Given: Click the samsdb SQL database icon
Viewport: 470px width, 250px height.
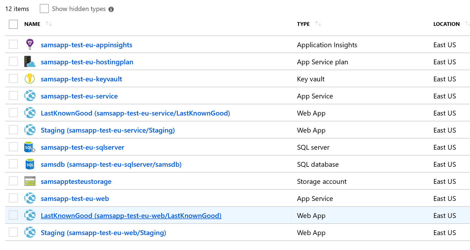Looking at the screenshot, I should pos(30,164).
